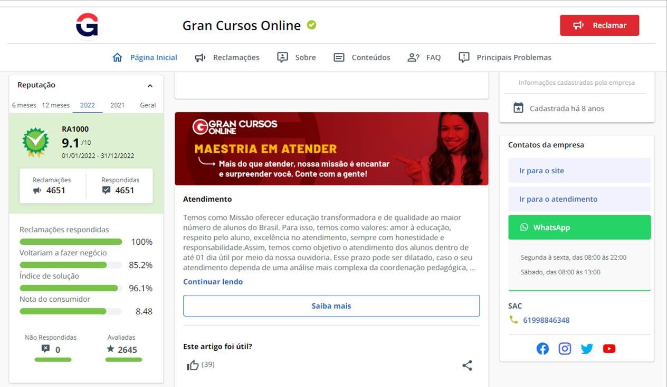This screenshot has width=667, height=387.
Task: Open the YouTube icon link
Action: (609, 349)
